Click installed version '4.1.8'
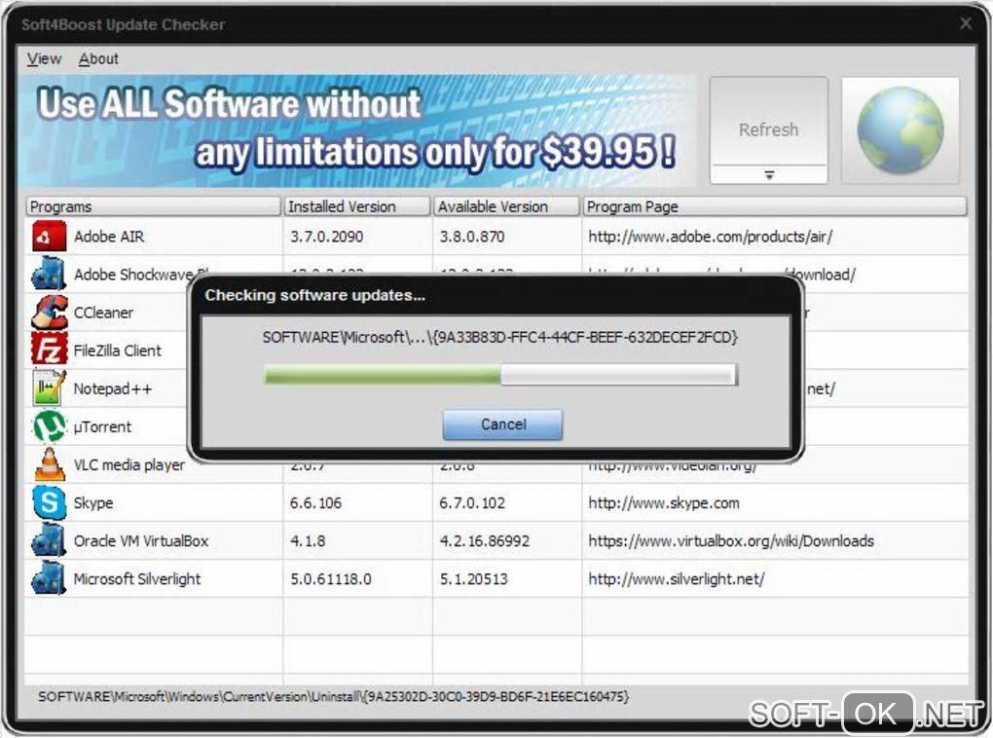The width and height of the screenshot is (993, 738). 308,541
